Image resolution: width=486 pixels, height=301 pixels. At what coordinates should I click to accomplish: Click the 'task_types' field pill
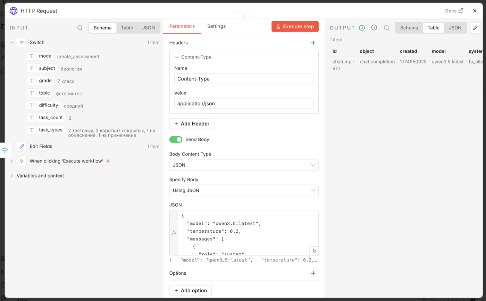tap(46, 130)
